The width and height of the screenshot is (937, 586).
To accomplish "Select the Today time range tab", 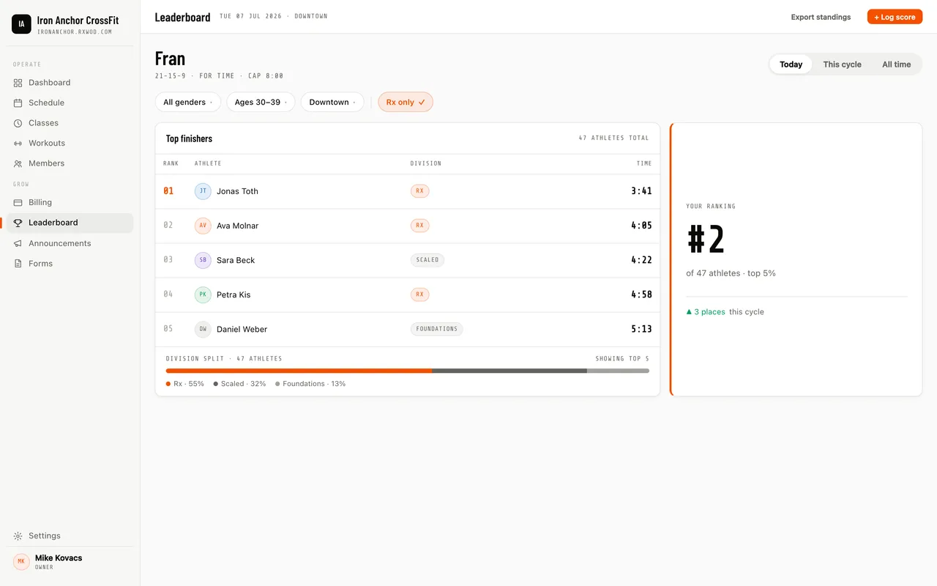I will tap(791, 64).
